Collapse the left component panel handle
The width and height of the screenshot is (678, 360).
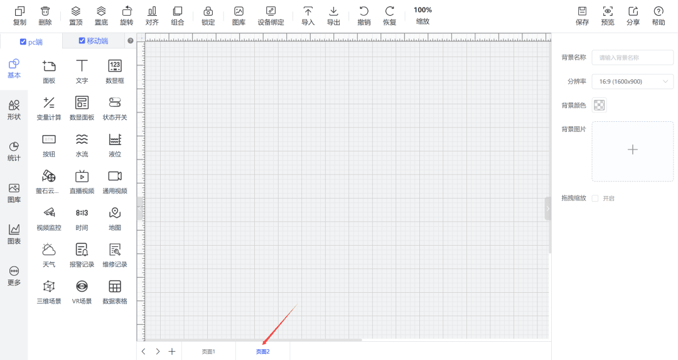pos(139,209)
